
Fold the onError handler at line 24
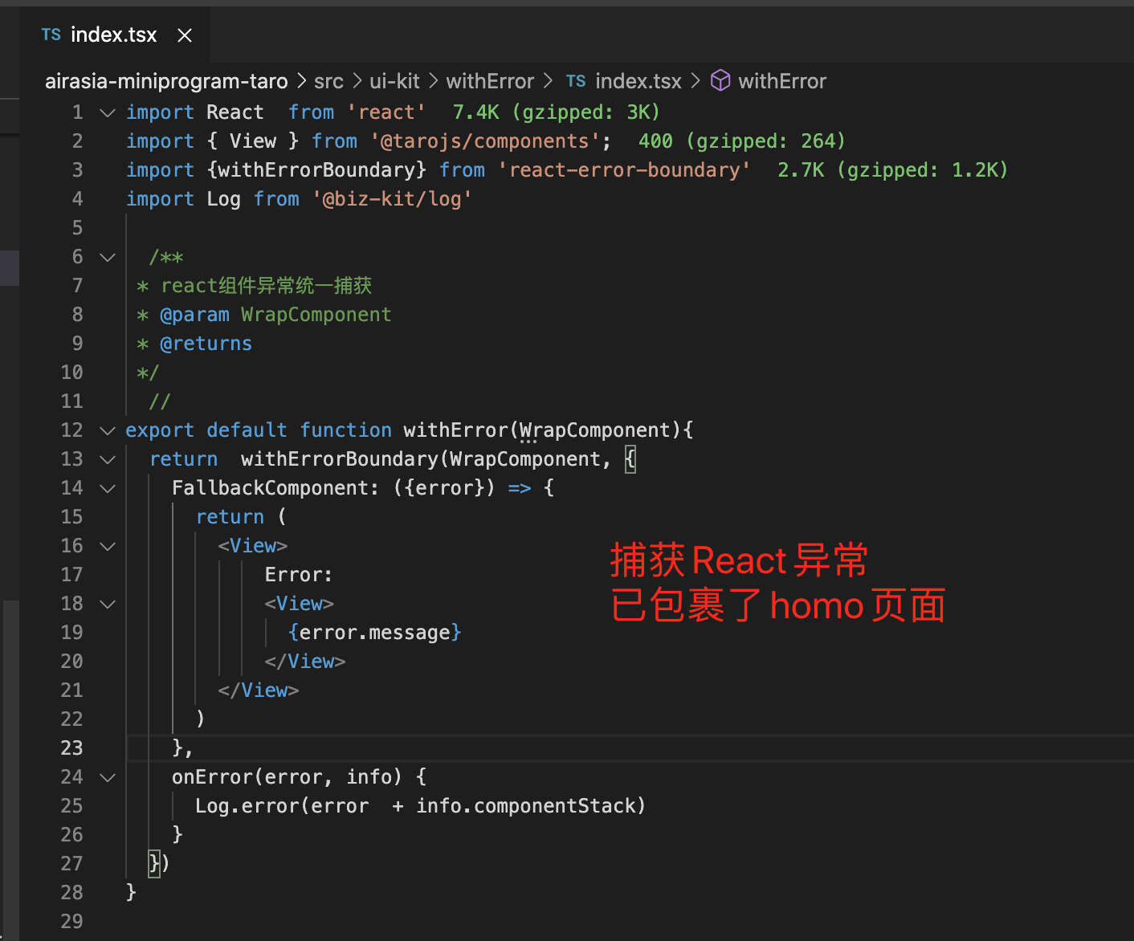(108, 777)
